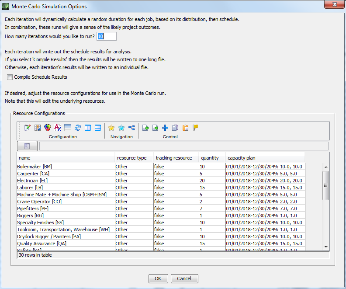Click the table scrollbar down arrow
Viewport: 346px width, 289px height.
326,247
